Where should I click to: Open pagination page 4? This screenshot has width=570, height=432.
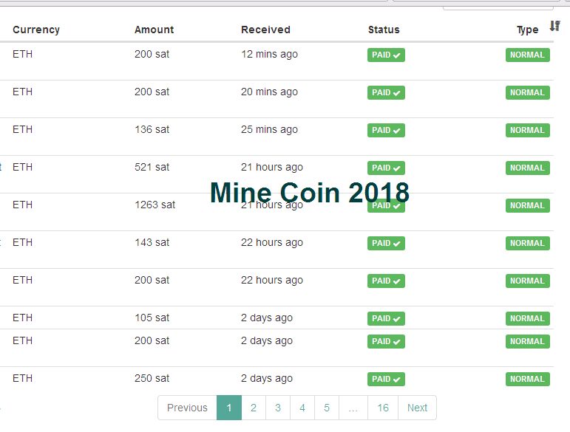coord(302,408)
